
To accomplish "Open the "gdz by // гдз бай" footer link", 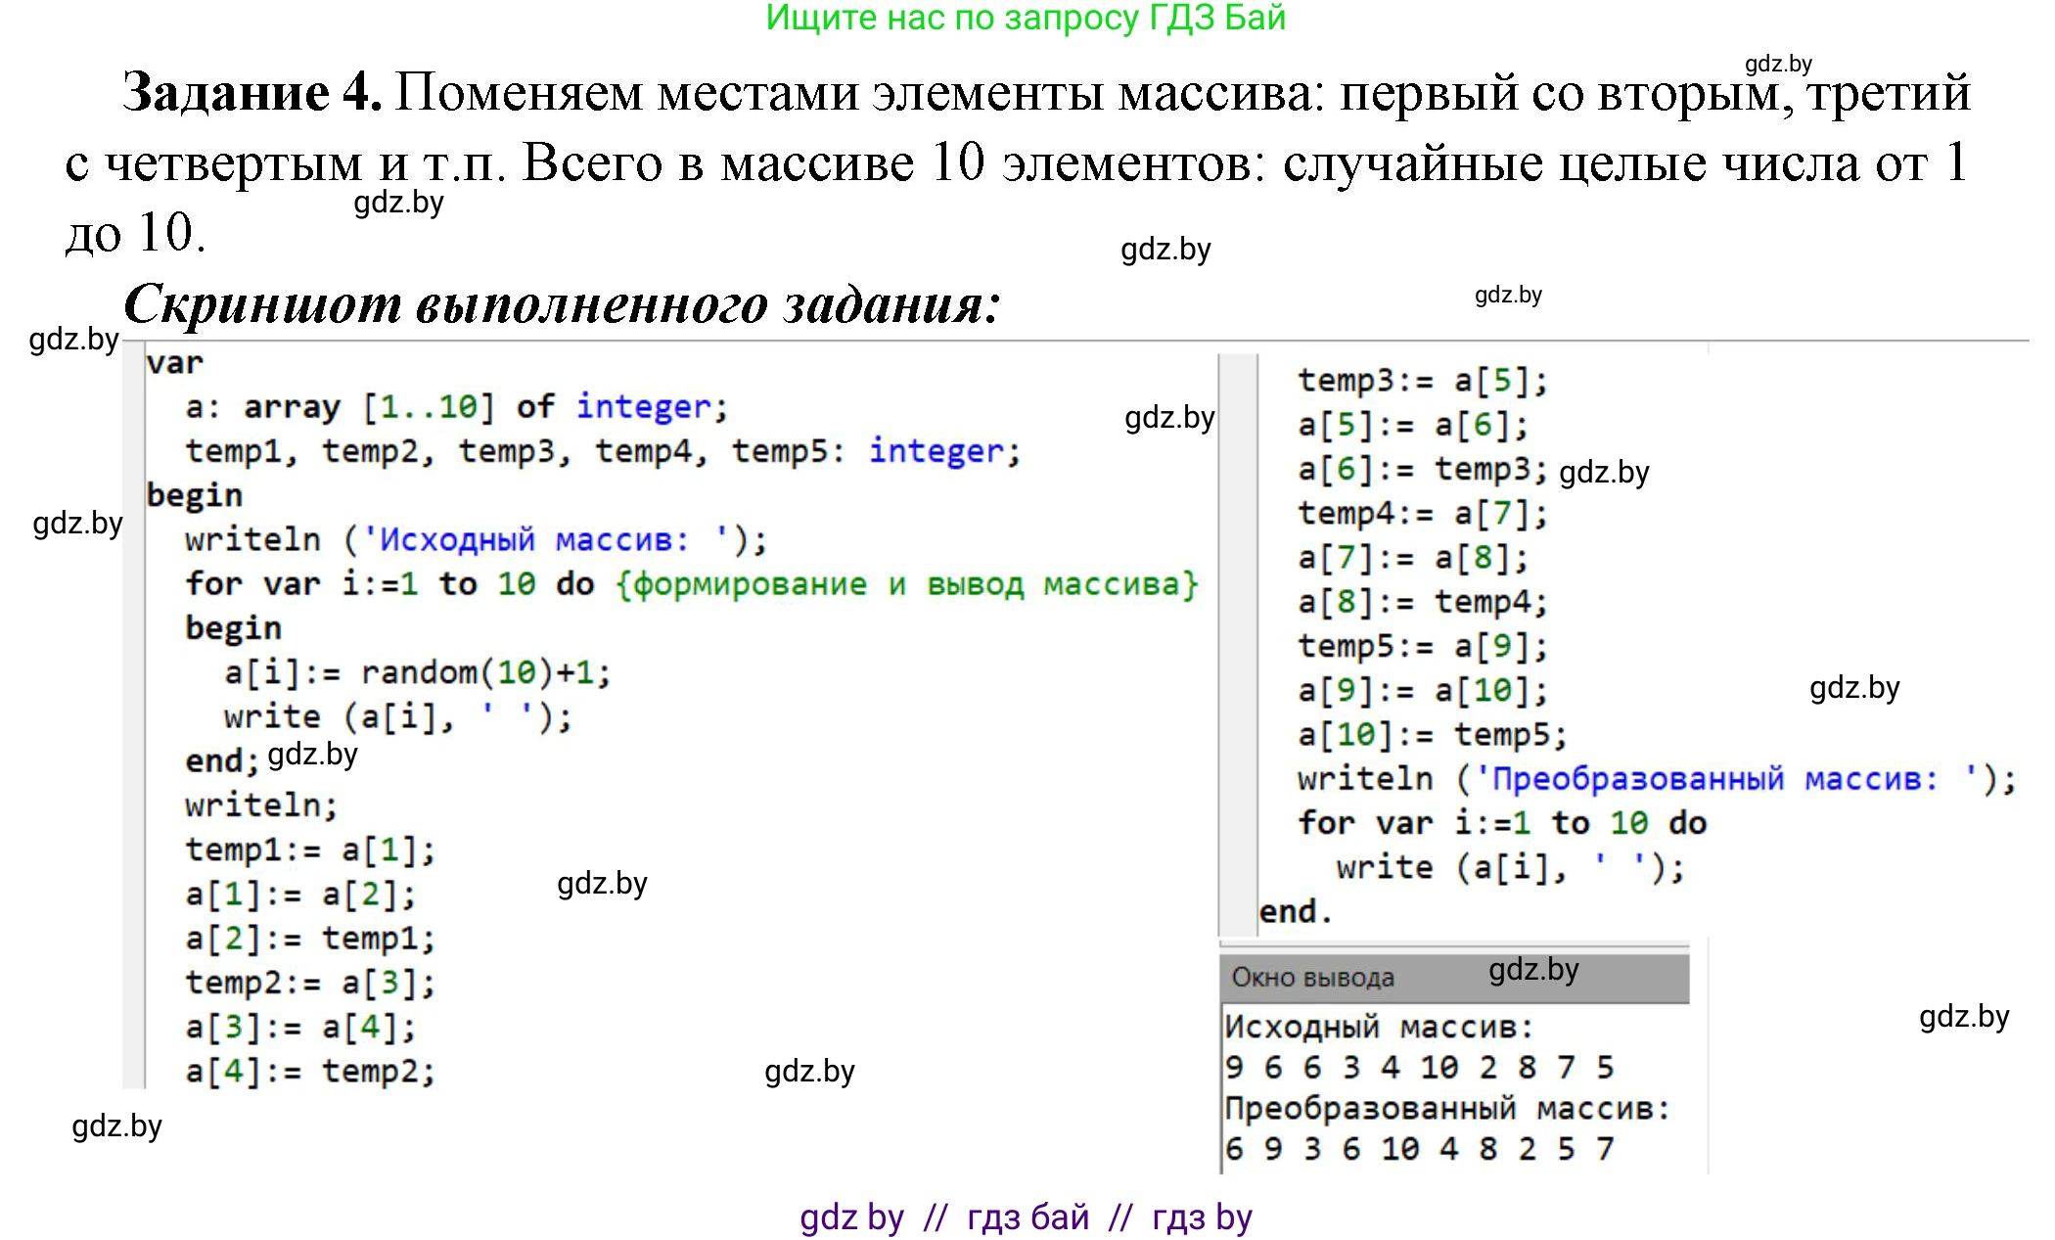I will [x=1026, y=1217].
